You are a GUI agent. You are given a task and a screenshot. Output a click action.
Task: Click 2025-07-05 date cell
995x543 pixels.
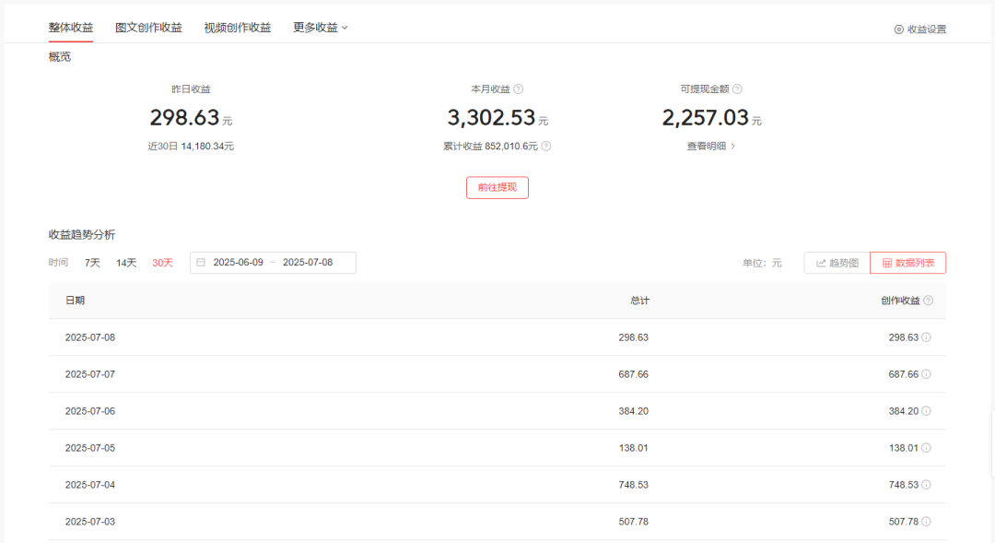pyautogui.click(x=90, y=448)
